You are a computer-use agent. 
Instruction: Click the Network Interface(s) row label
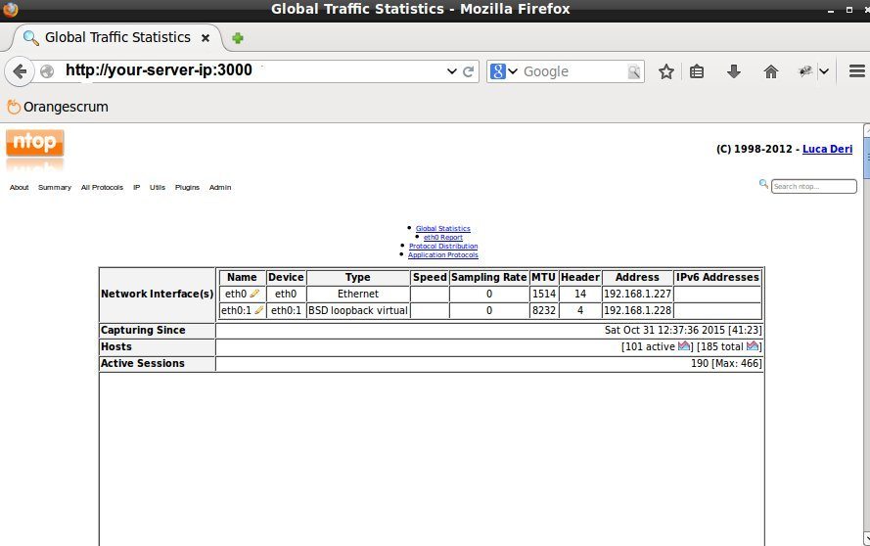[x=157, y=295]
